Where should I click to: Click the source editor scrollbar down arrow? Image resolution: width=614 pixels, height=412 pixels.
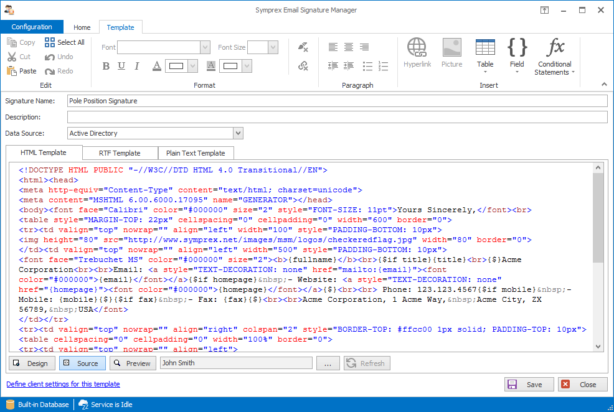tap(598, 346)
